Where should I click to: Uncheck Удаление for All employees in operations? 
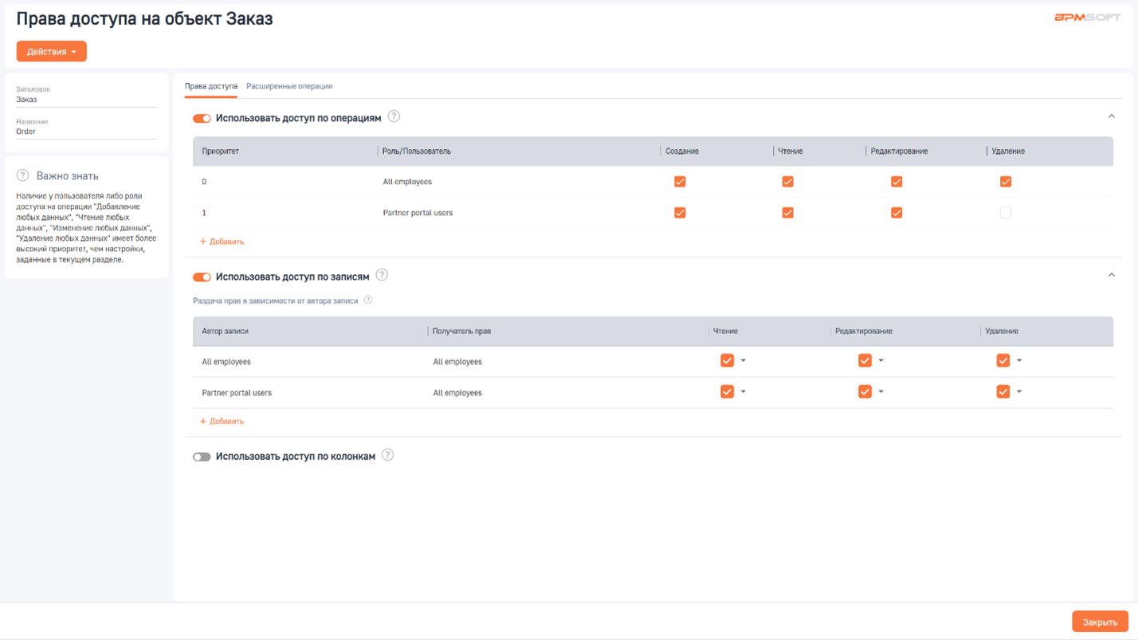(x=1006, y=182)
